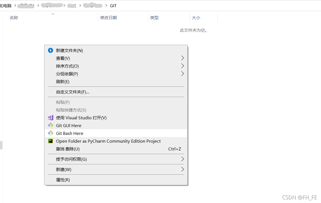The image size is (321, 203).
Task: Open the 新建(W) submenu entry
Action: click(116, 169)
